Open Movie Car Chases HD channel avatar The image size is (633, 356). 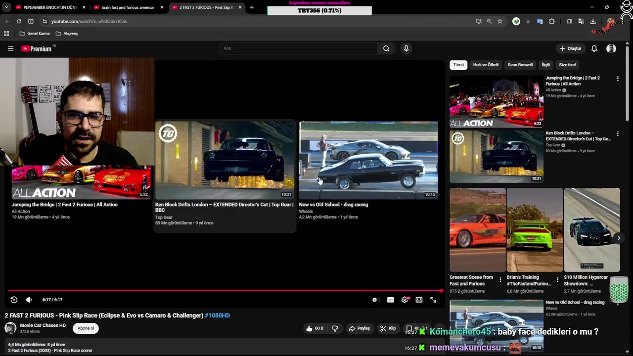click(x=10, y=328)
